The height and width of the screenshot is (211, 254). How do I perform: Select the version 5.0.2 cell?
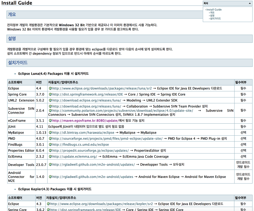[41, 100]
